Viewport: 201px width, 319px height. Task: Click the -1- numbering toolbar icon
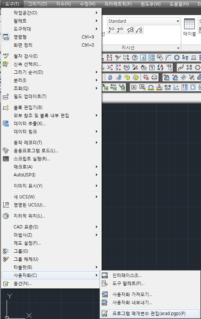point(143,58)
